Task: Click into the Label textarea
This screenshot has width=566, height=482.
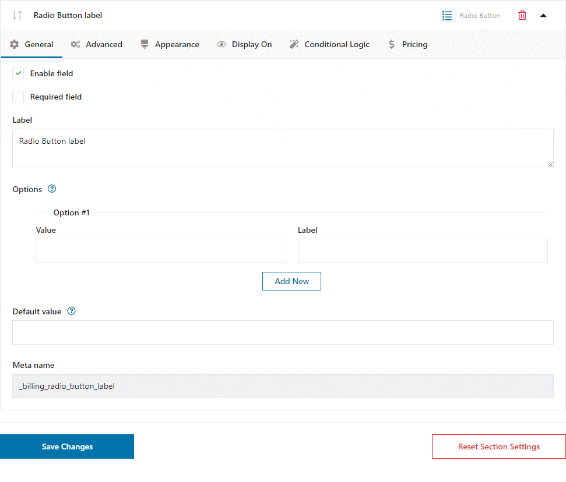Action: [283, 148]
